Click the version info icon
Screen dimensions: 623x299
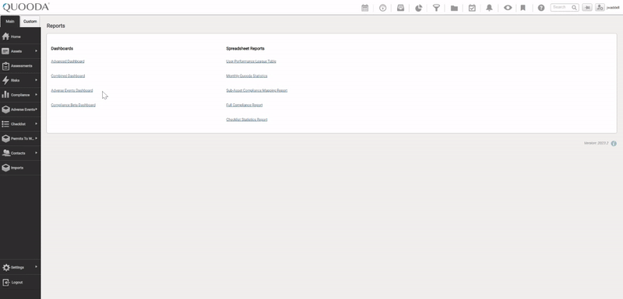(x=614, y=144)
